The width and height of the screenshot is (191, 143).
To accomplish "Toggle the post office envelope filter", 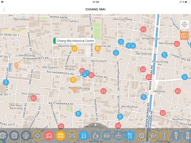I will (72, 135).
